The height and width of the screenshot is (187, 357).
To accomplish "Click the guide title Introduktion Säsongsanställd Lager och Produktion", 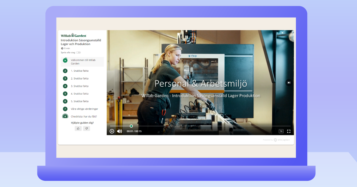I will tap(81, 42).
